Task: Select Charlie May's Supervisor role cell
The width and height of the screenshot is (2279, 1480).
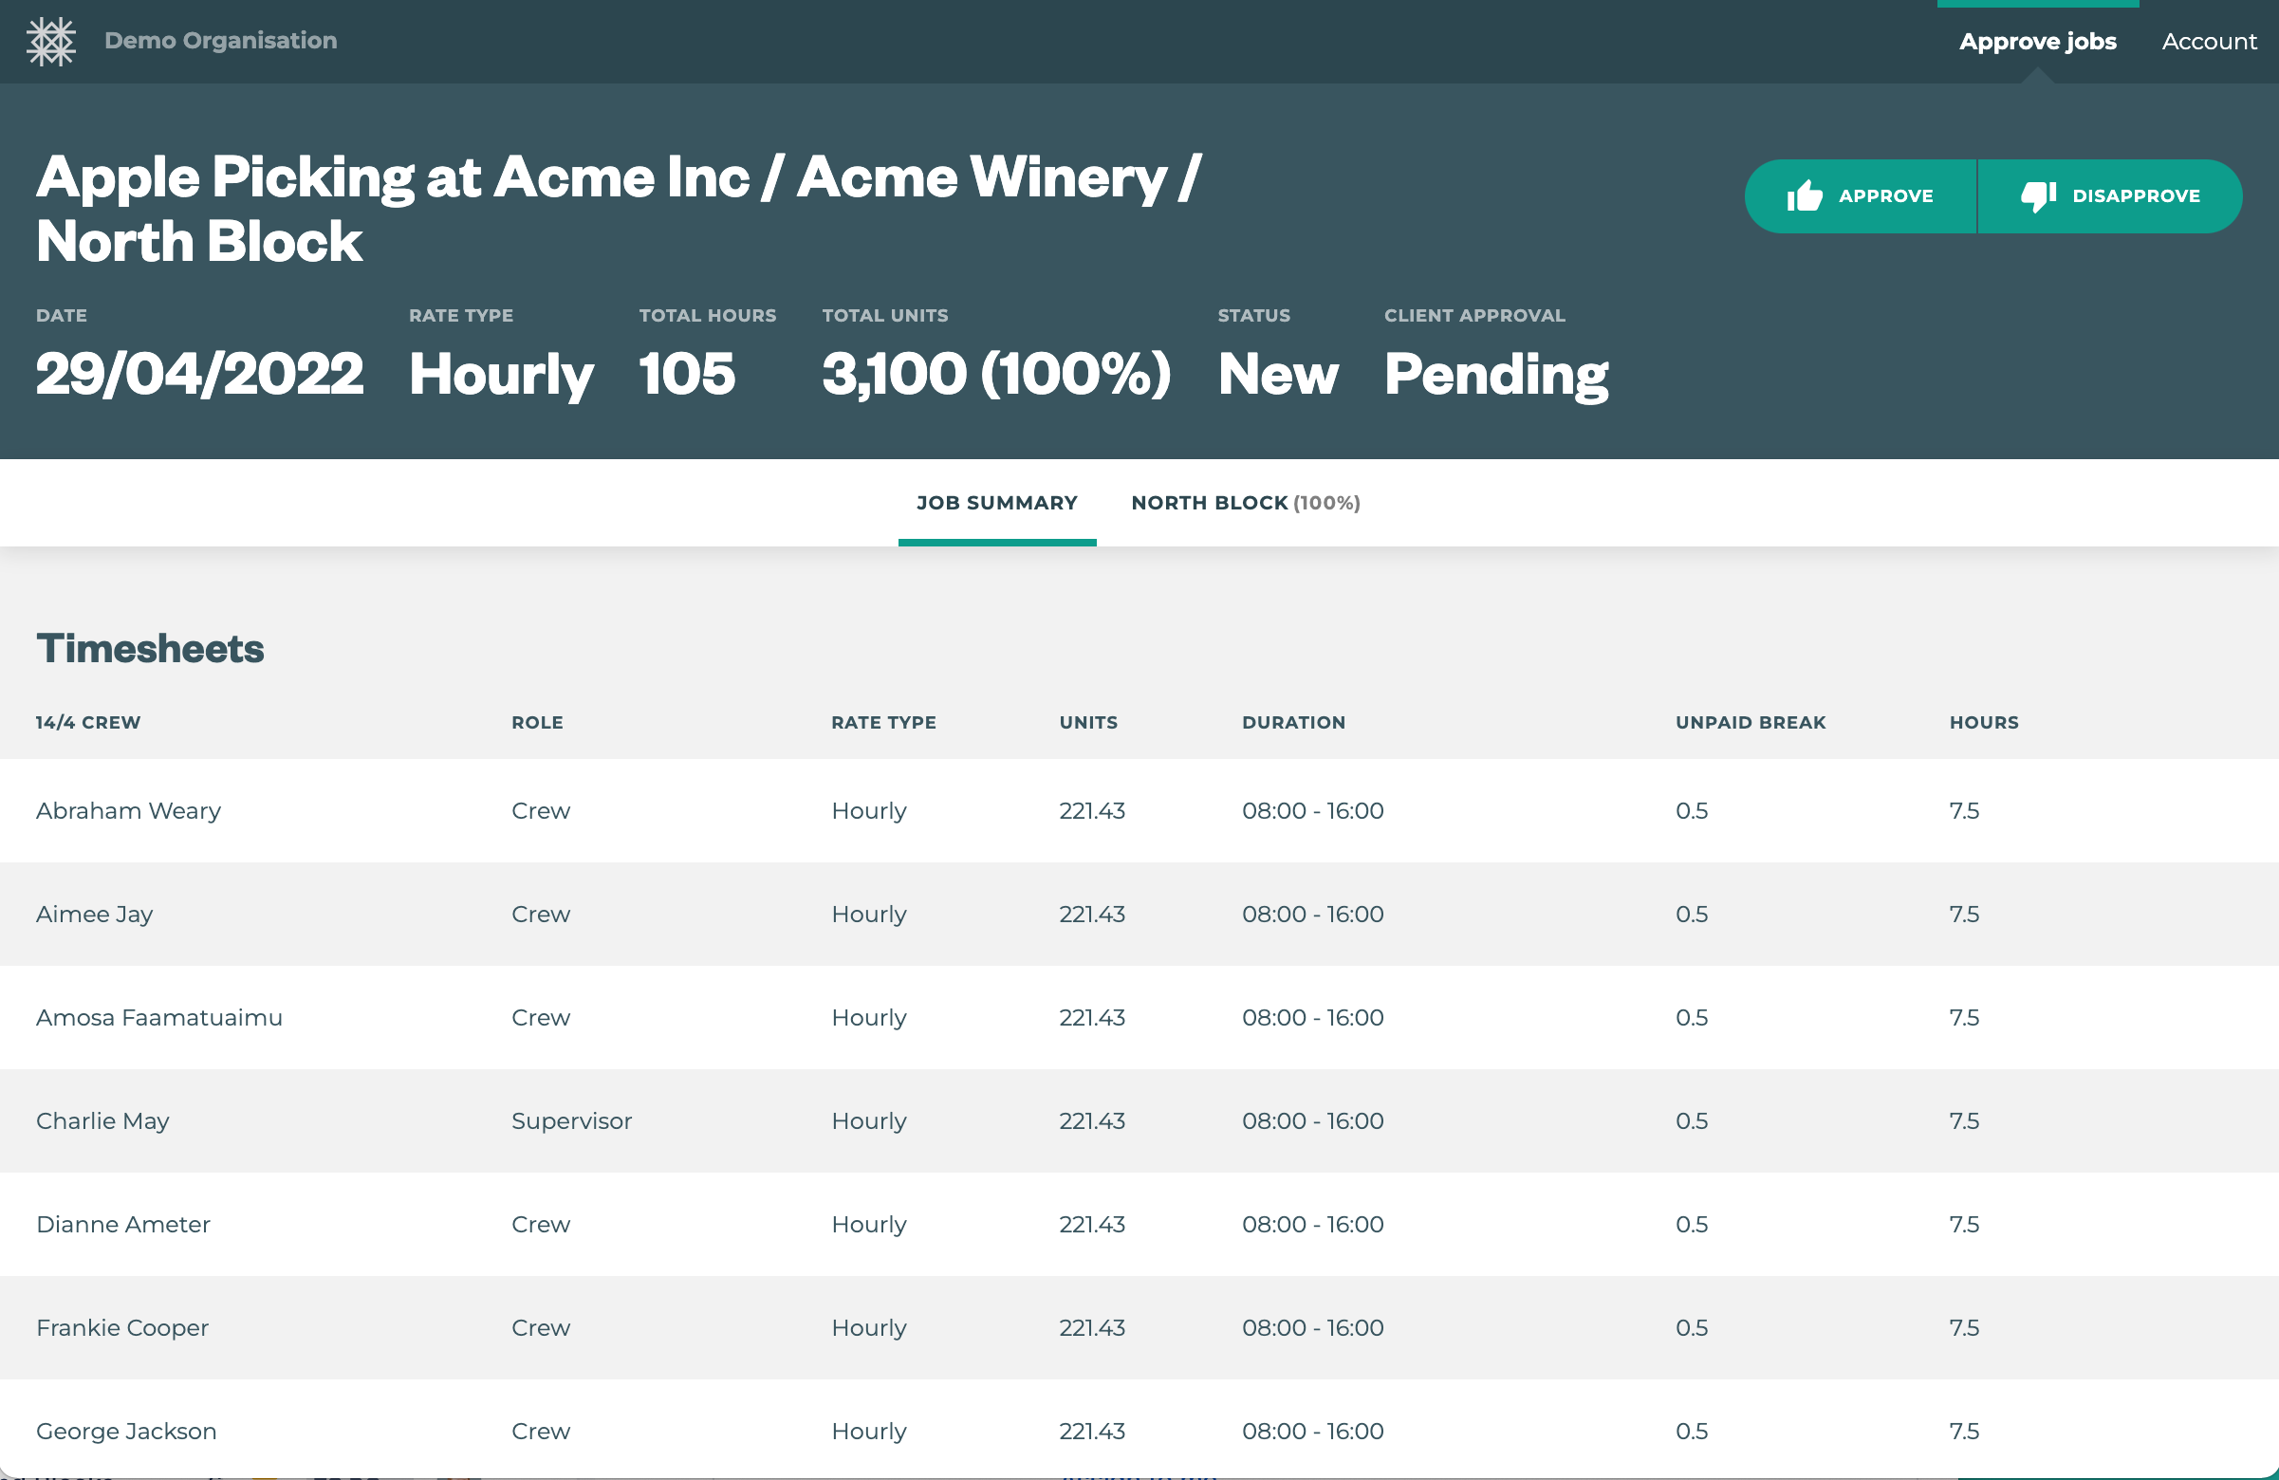Action: coord(571,1121)
